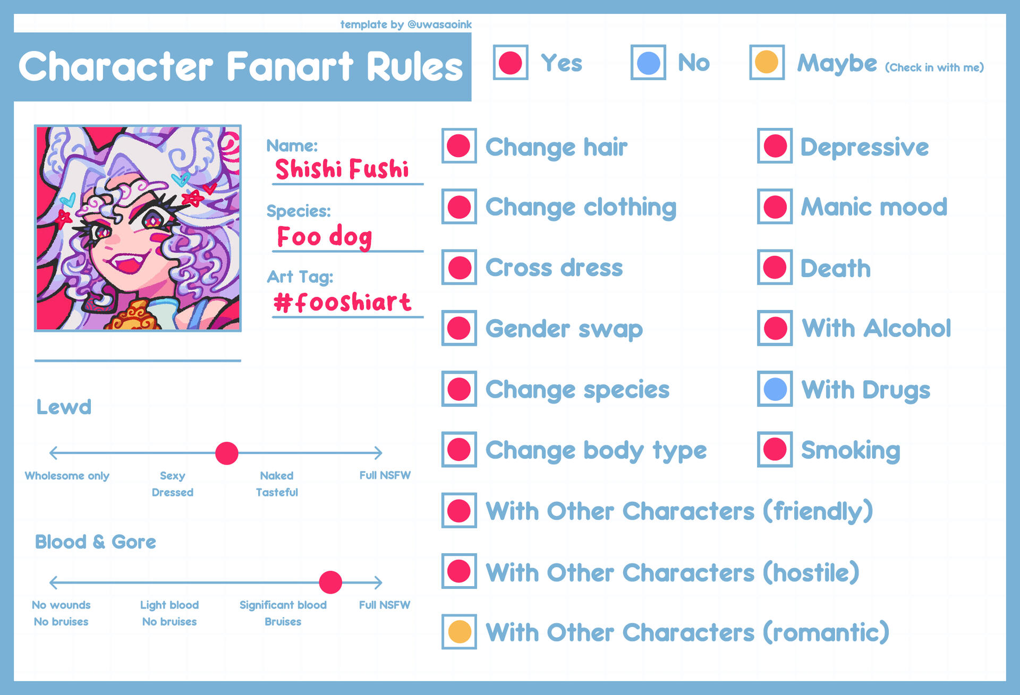Screen dimensions: 1020x695
Task: Click the Species field Foo dog
Action: pyautogui.click(x=324, y=237)
